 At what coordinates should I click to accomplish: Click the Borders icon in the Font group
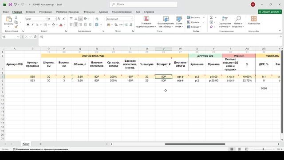45,25
